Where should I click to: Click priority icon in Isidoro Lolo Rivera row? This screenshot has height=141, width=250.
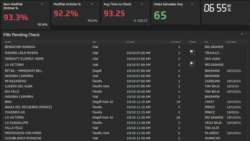point(192,52)
